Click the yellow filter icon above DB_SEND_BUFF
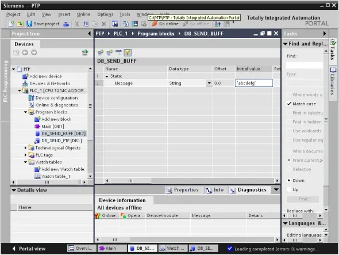This screenshot has height=255, width=339. click(x=128, y=52)
